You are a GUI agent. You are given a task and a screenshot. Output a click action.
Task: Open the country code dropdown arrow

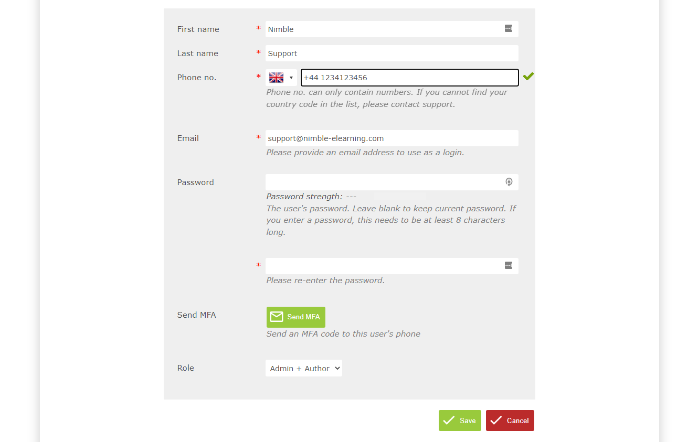point(291,78)
